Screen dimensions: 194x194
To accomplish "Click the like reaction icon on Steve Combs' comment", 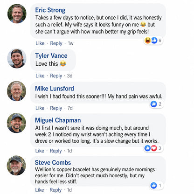I will click(154, 186).
